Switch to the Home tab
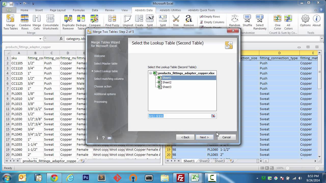Screen dimensions: 326x183 coord(24,10)
